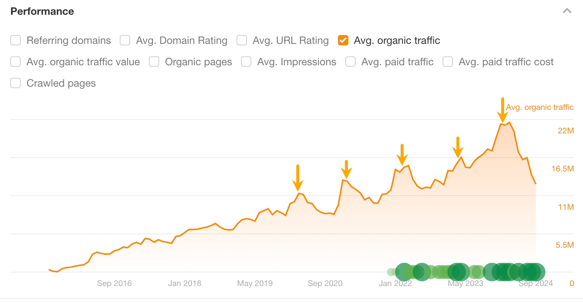This screenshot has width=583, height=303.
Task: Enable the Referring domains checkbox
Action: [x=15, y=40]
